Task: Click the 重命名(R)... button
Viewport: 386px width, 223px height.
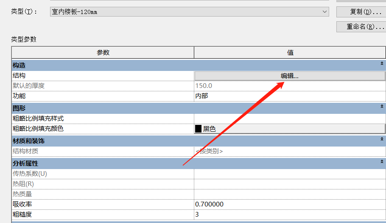Action: [361, 26]
